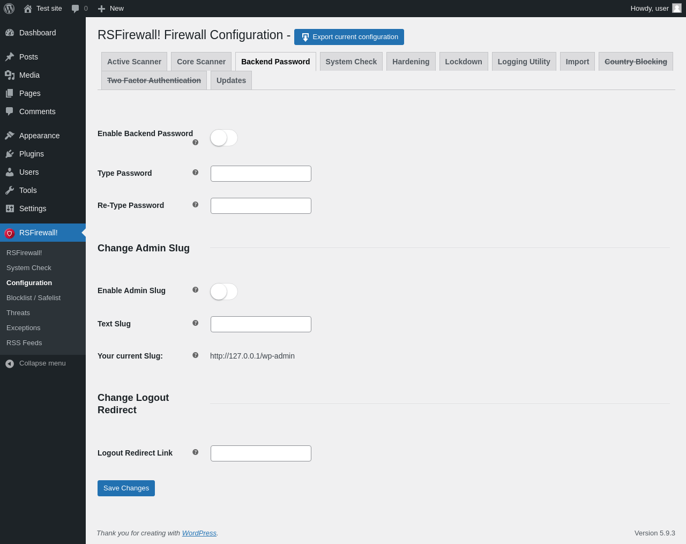Click the WordPress logo icon
Image resolution: width=686 pixels, height=544 pixels.
9,9
